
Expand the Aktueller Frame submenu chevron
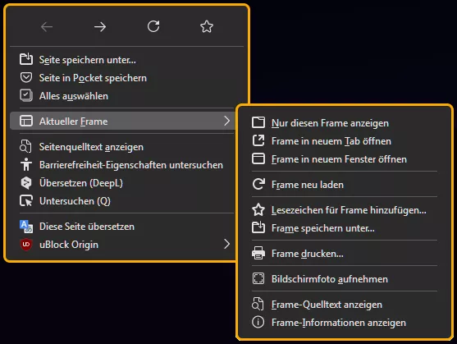pos(226,121)
